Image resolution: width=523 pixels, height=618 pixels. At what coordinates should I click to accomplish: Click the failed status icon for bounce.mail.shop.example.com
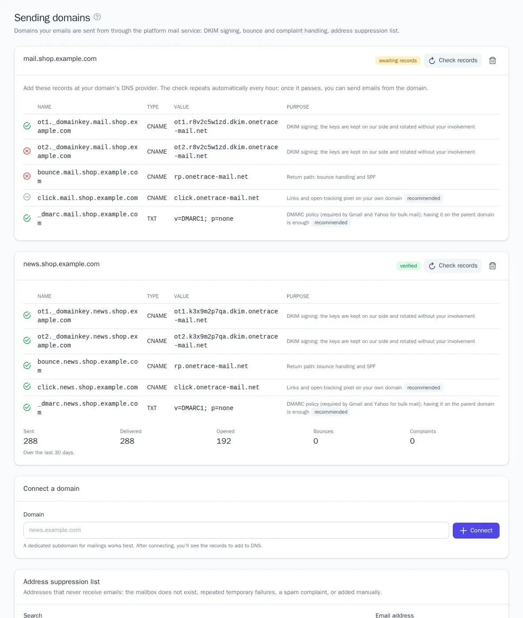[27, 176]
